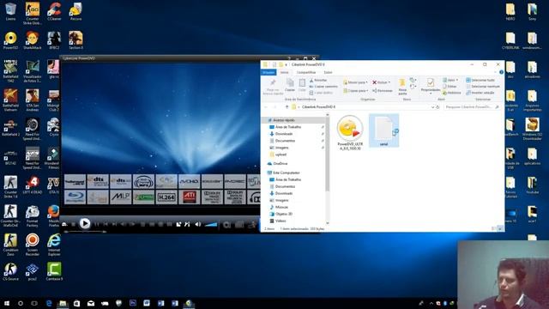This screenshot has height=309, width=549.
Task: Open the address bar history dropdown
Action: tap(432, 106)
